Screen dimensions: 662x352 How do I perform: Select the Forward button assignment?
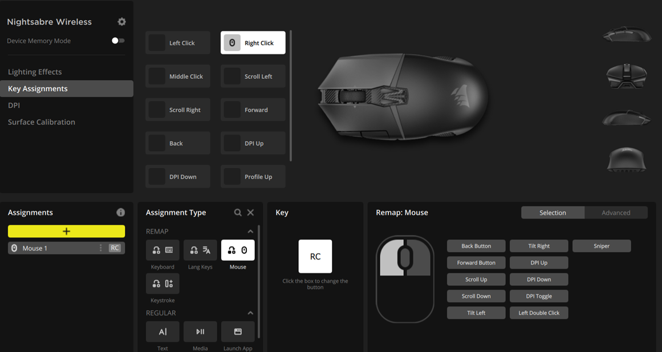click(253, 110)
